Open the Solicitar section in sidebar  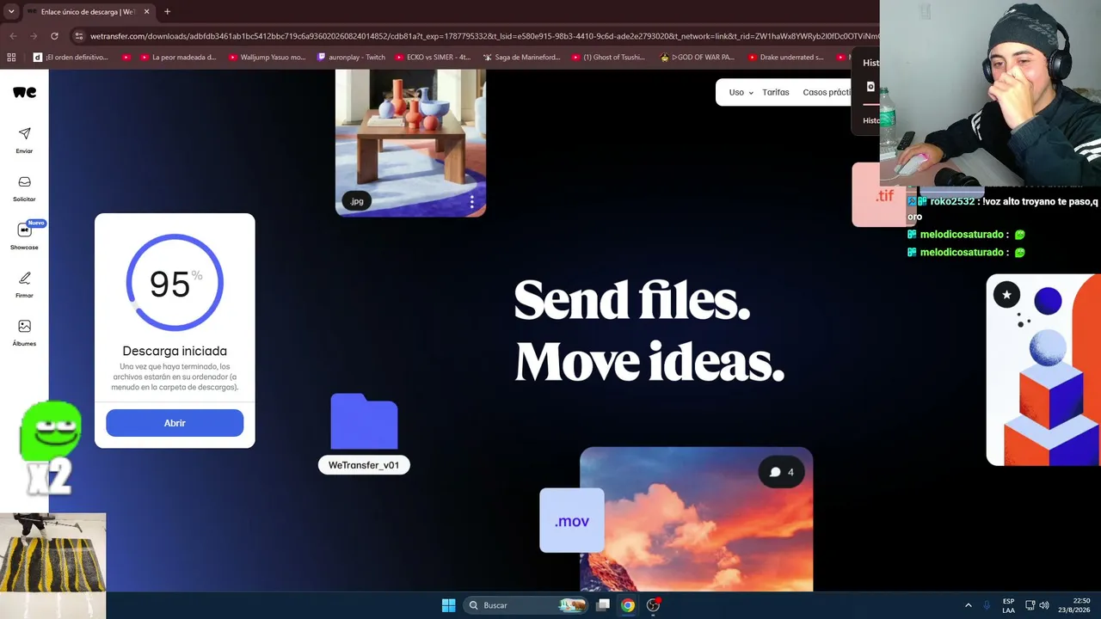[x=24, y=188]
